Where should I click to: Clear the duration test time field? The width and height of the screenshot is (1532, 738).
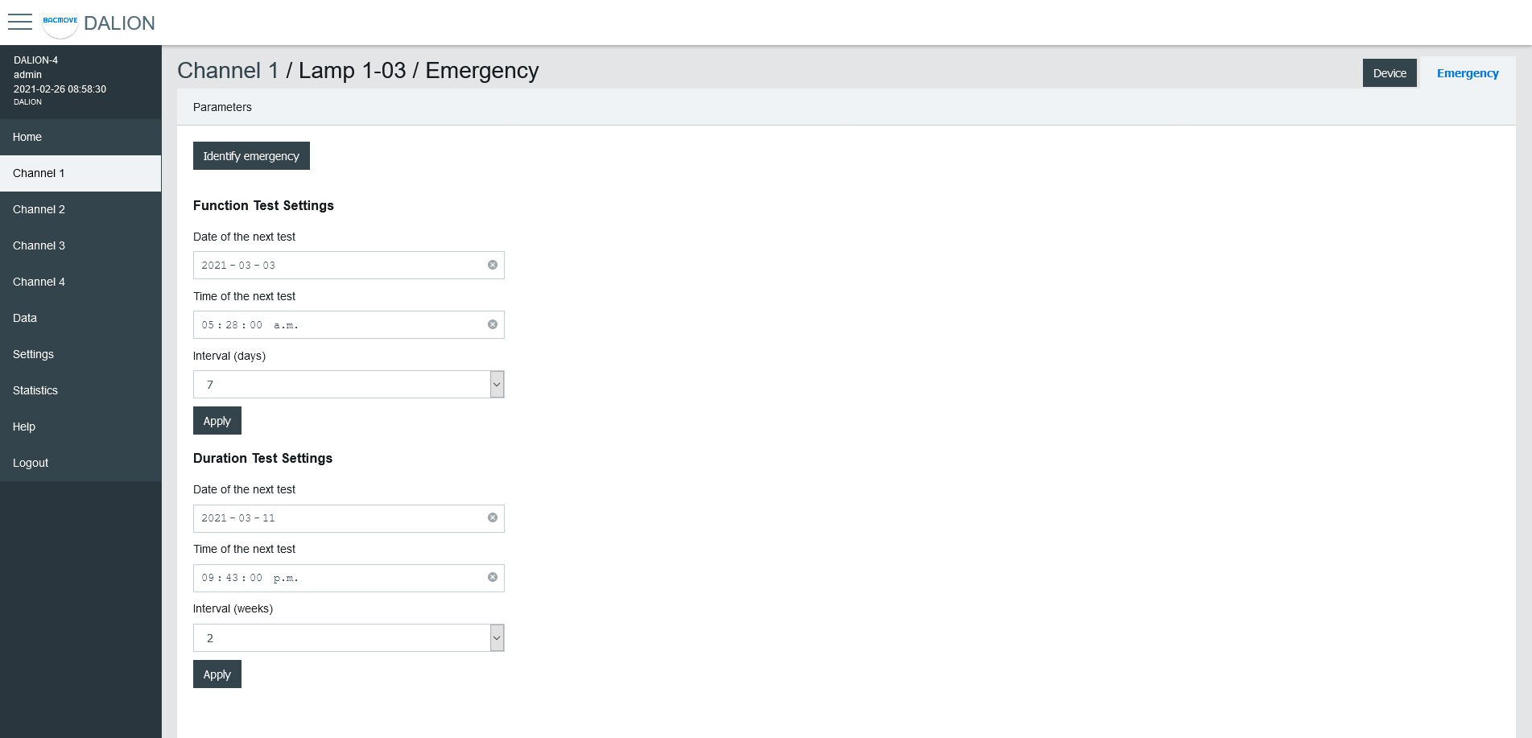(x=492, y=577)
